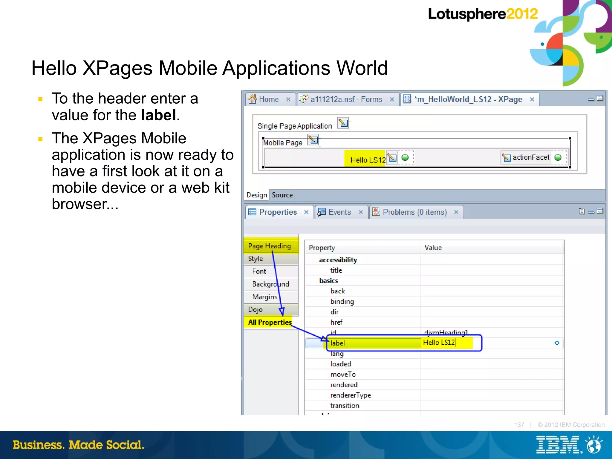Select the Style side tab
Viewport: 612px width, 459px height.
(x=271, y=259)
